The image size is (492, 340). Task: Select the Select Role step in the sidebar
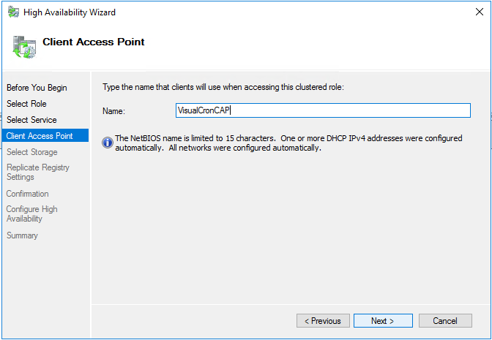pyautogui.click(x=26, y=104)
